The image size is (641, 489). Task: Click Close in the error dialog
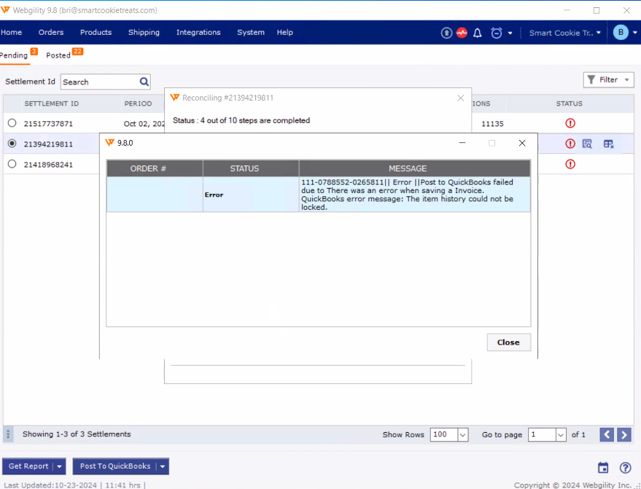click(508, 343)
